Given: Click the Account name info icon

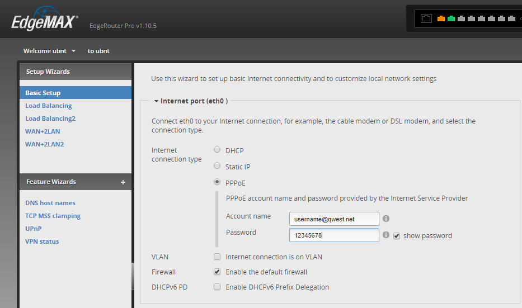Looking at the screenshot, I should [x=386, y=219].
